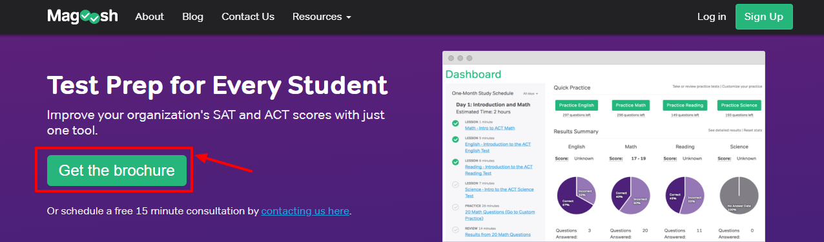824x242 pixels.
Task: Click the Magoosh logo
Action: [x=83, y=17]
